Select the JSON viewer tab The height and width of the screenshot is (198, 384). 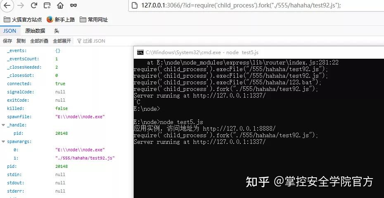pyautogui.click(x=9, y=31)
